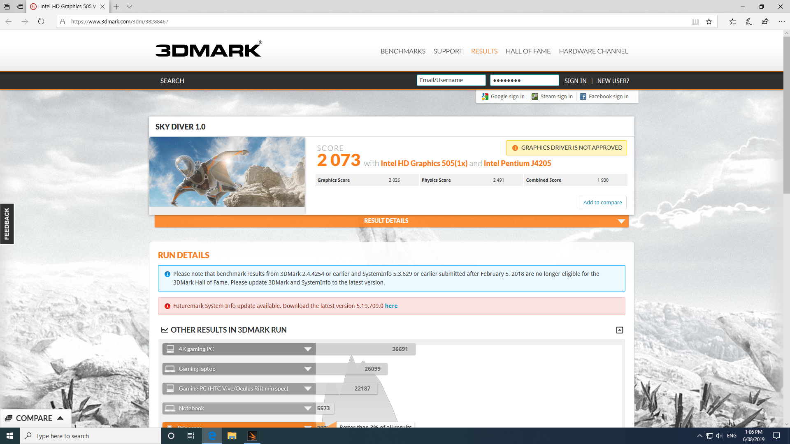The width and height of the screenshot is (790, 444).
Task: Add page to favorites star icon
Action: point(709,21)
